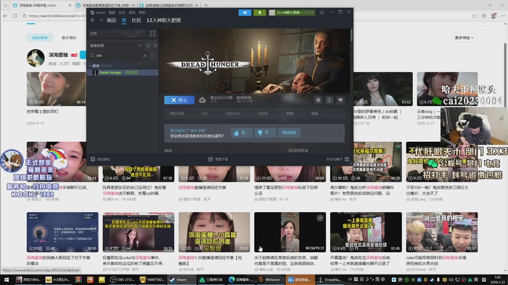This screenshot has width=508, height=285.
Task: Click the ready-to-play filter icon in library
Action: 155,46
